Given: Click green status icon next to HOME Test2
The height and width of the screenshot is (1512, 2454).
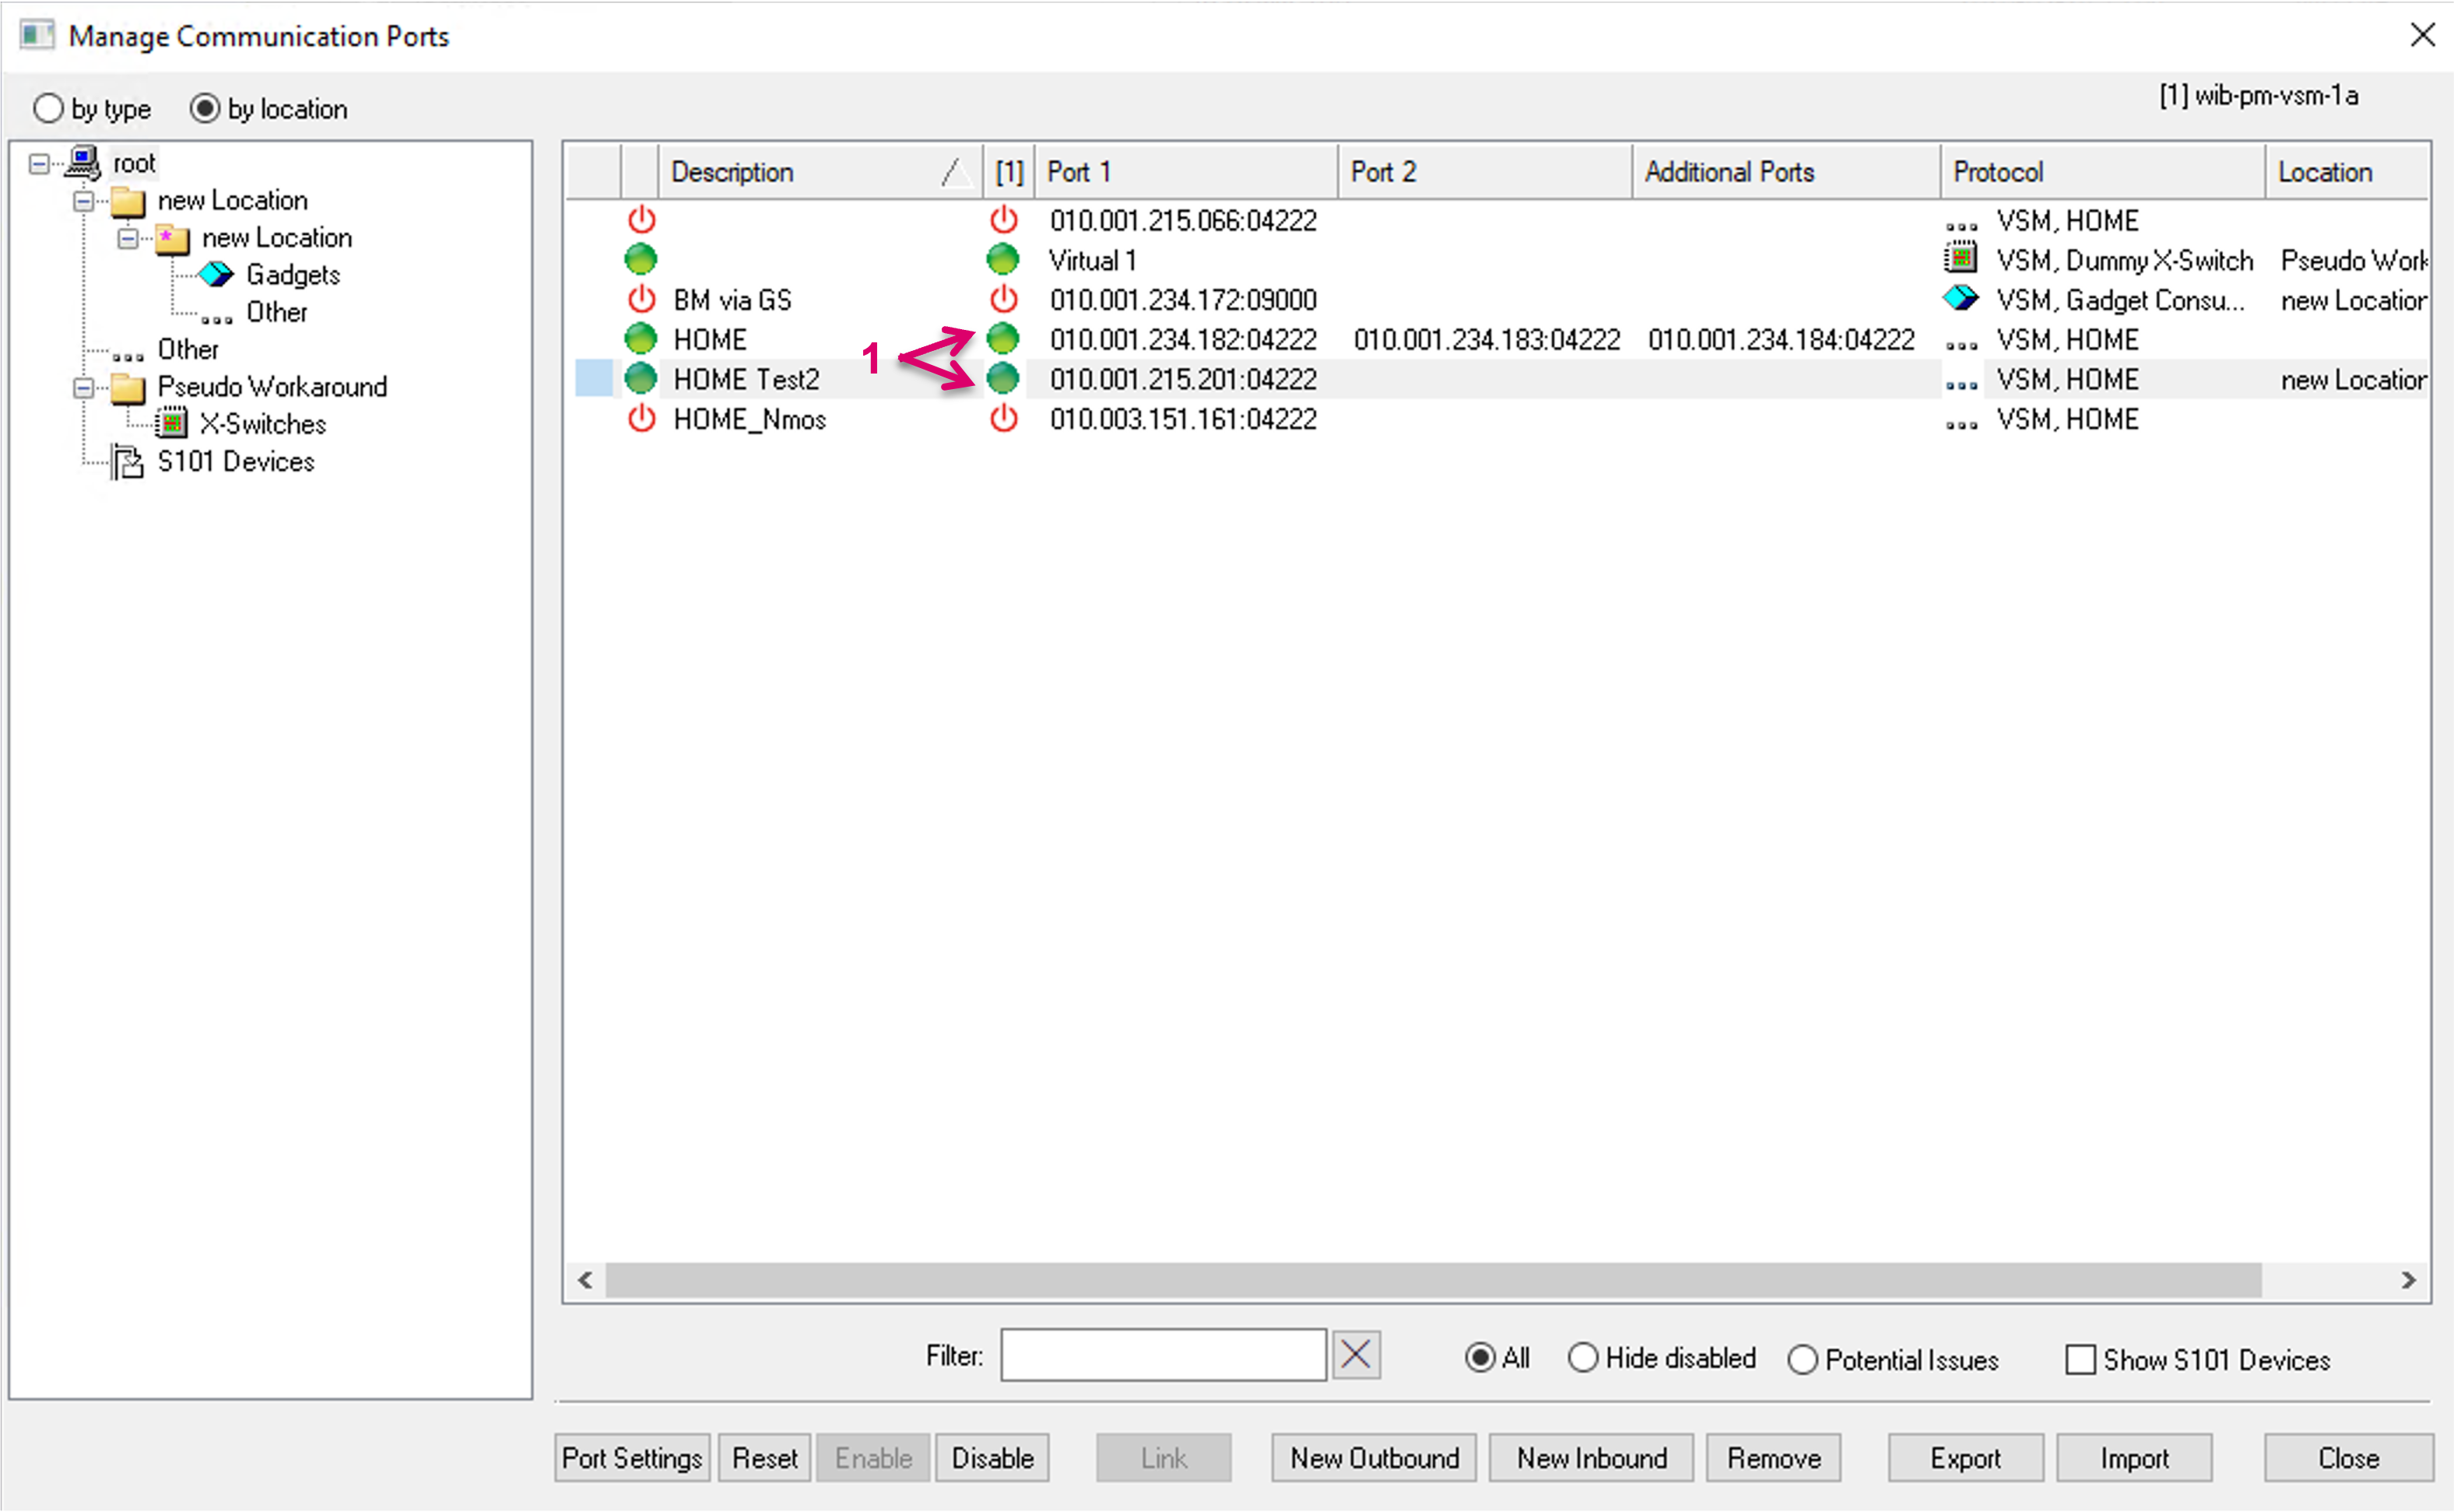Looking at the screenshot, I should click(x=641, y=379).
